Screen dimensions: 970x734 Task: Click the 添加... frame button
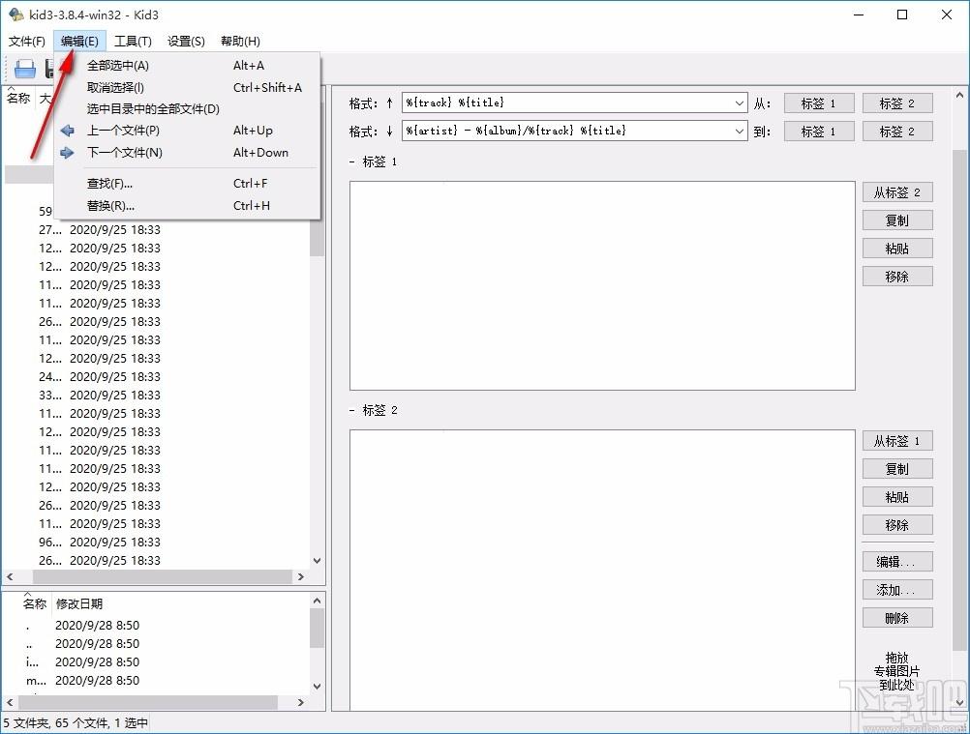click(897, 590)
